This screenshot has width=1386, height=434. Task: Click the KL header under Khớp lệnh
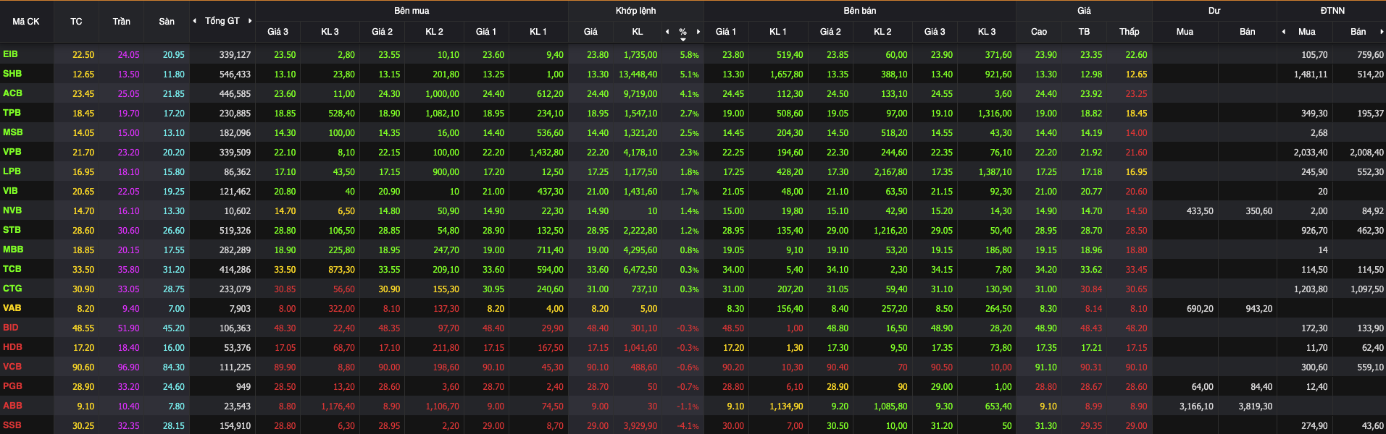click(638, 32)
